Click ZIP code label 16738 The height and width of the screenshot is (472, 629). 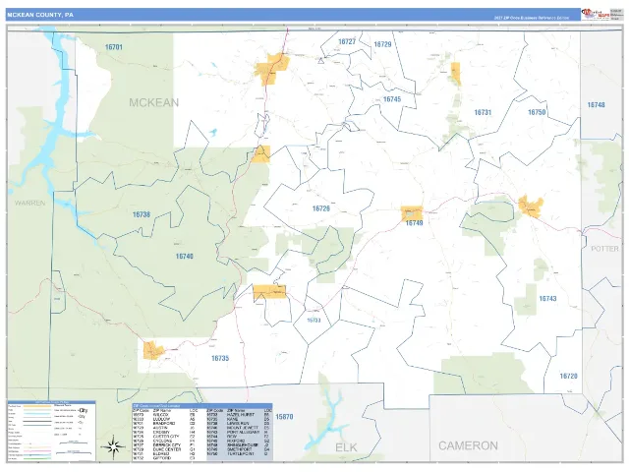tap(142, 214)
